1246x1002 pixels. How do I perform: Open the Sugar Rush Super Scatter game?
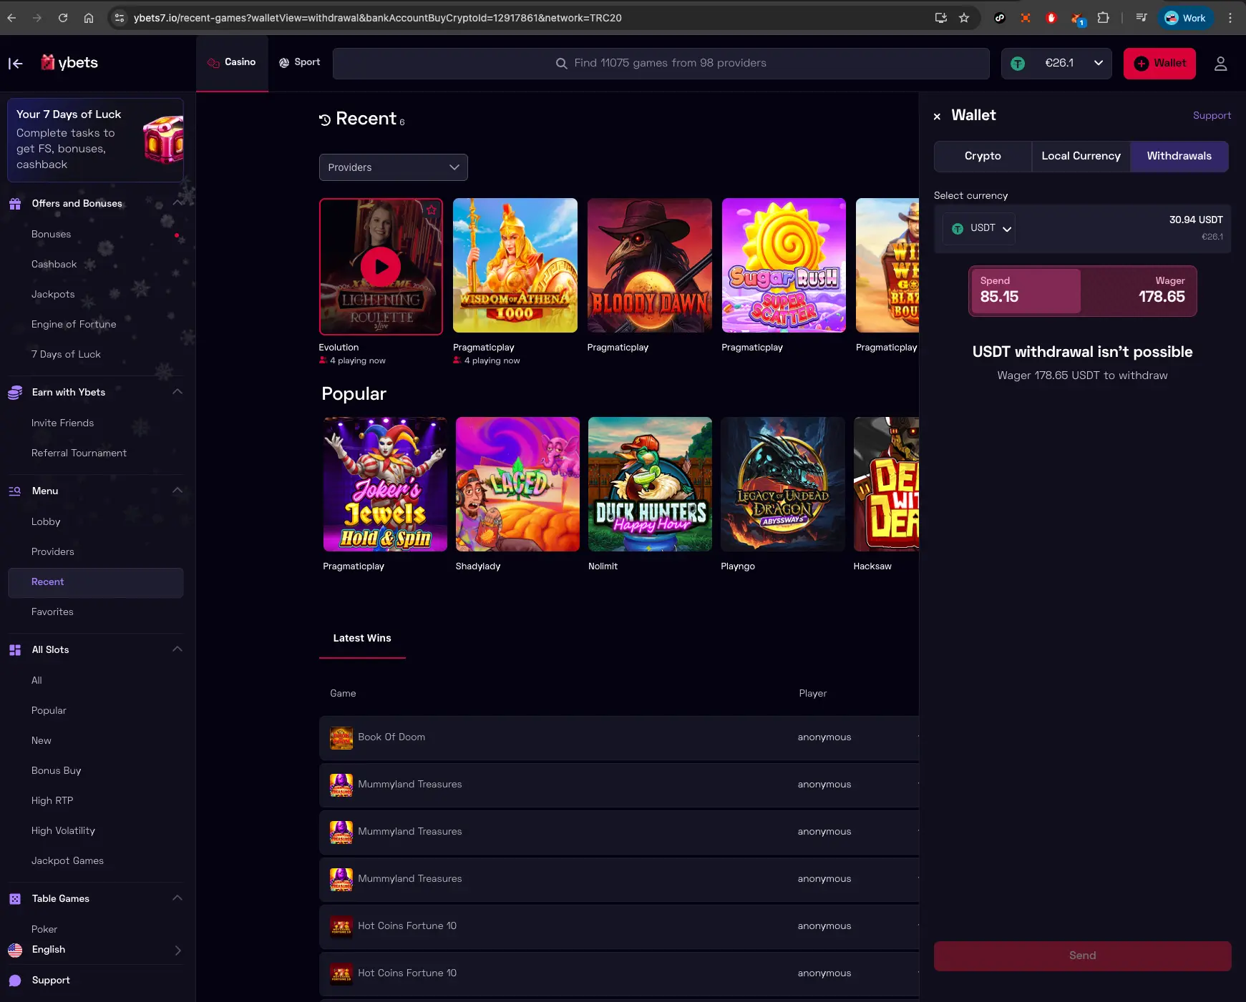[784, 265]
